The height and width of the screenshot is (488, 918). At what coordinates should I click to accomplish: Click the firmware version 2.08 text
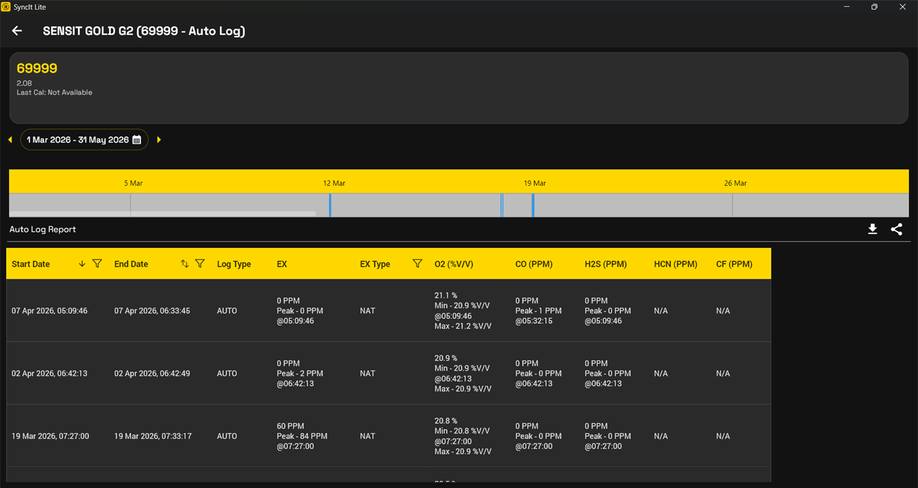[24, 83]
